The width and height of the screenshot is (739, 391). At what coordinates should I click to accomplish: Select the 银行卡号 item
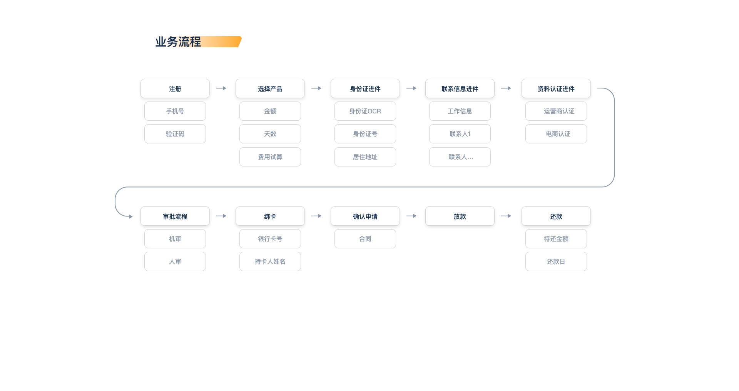(270, 239)
